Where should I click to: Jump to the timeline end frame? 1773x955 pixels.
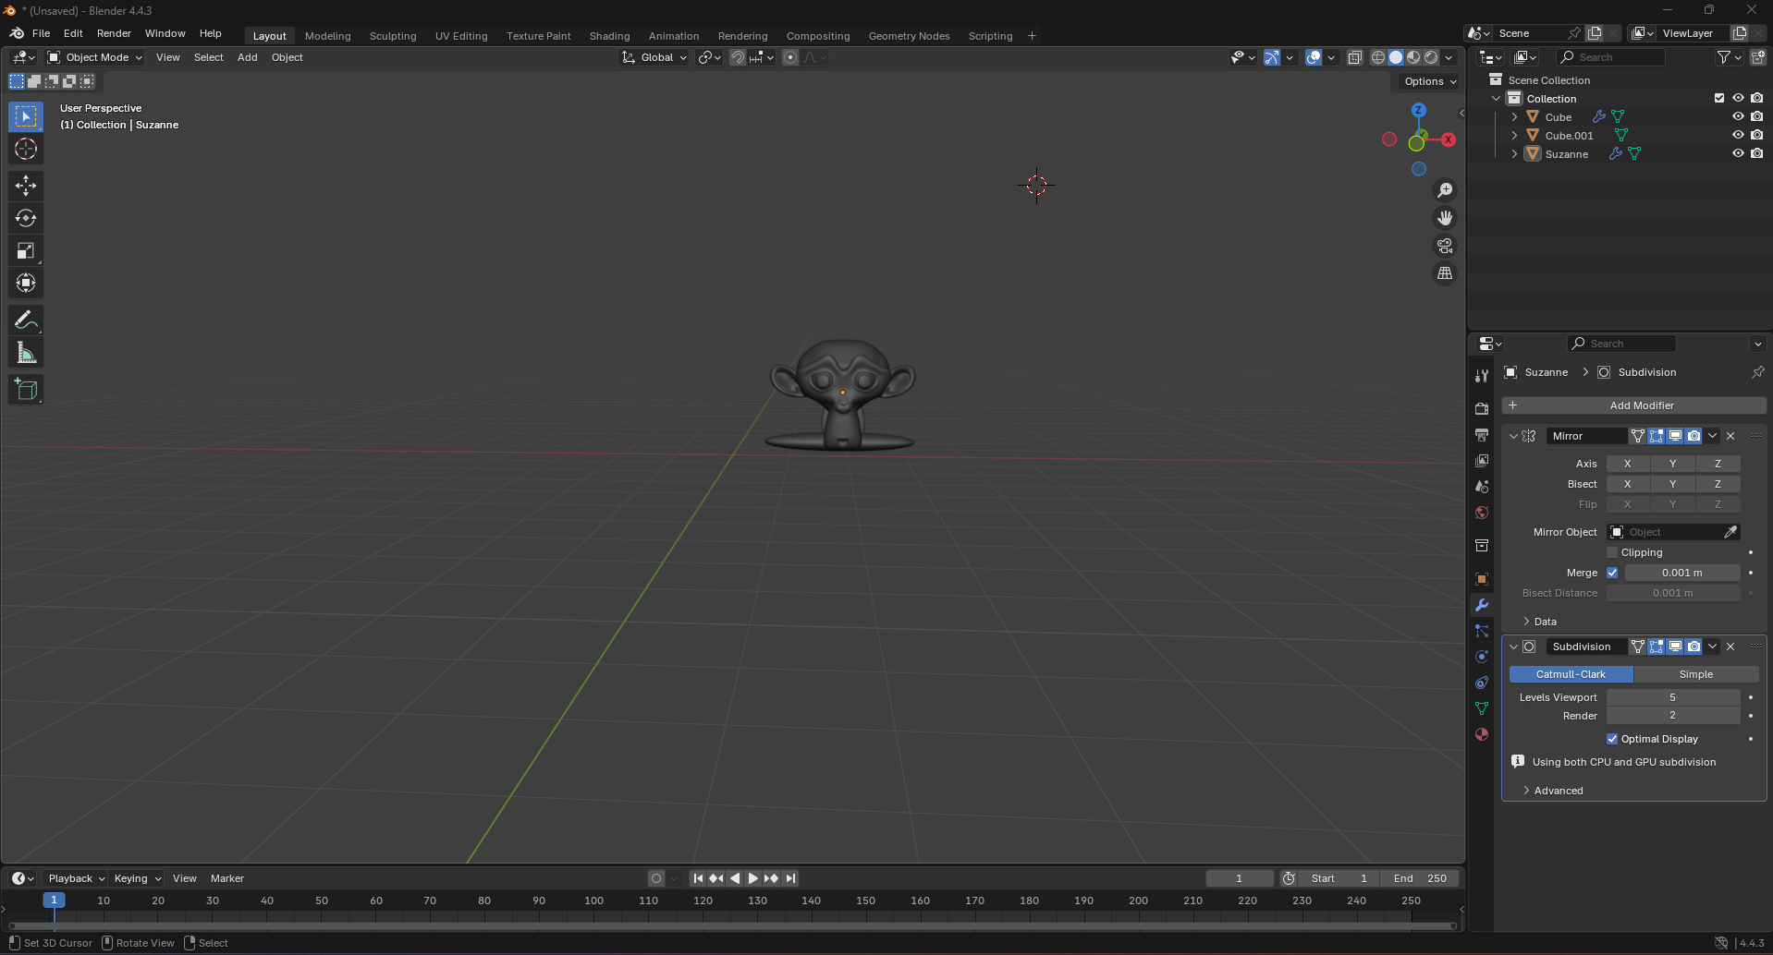click(x=790, y=878)
